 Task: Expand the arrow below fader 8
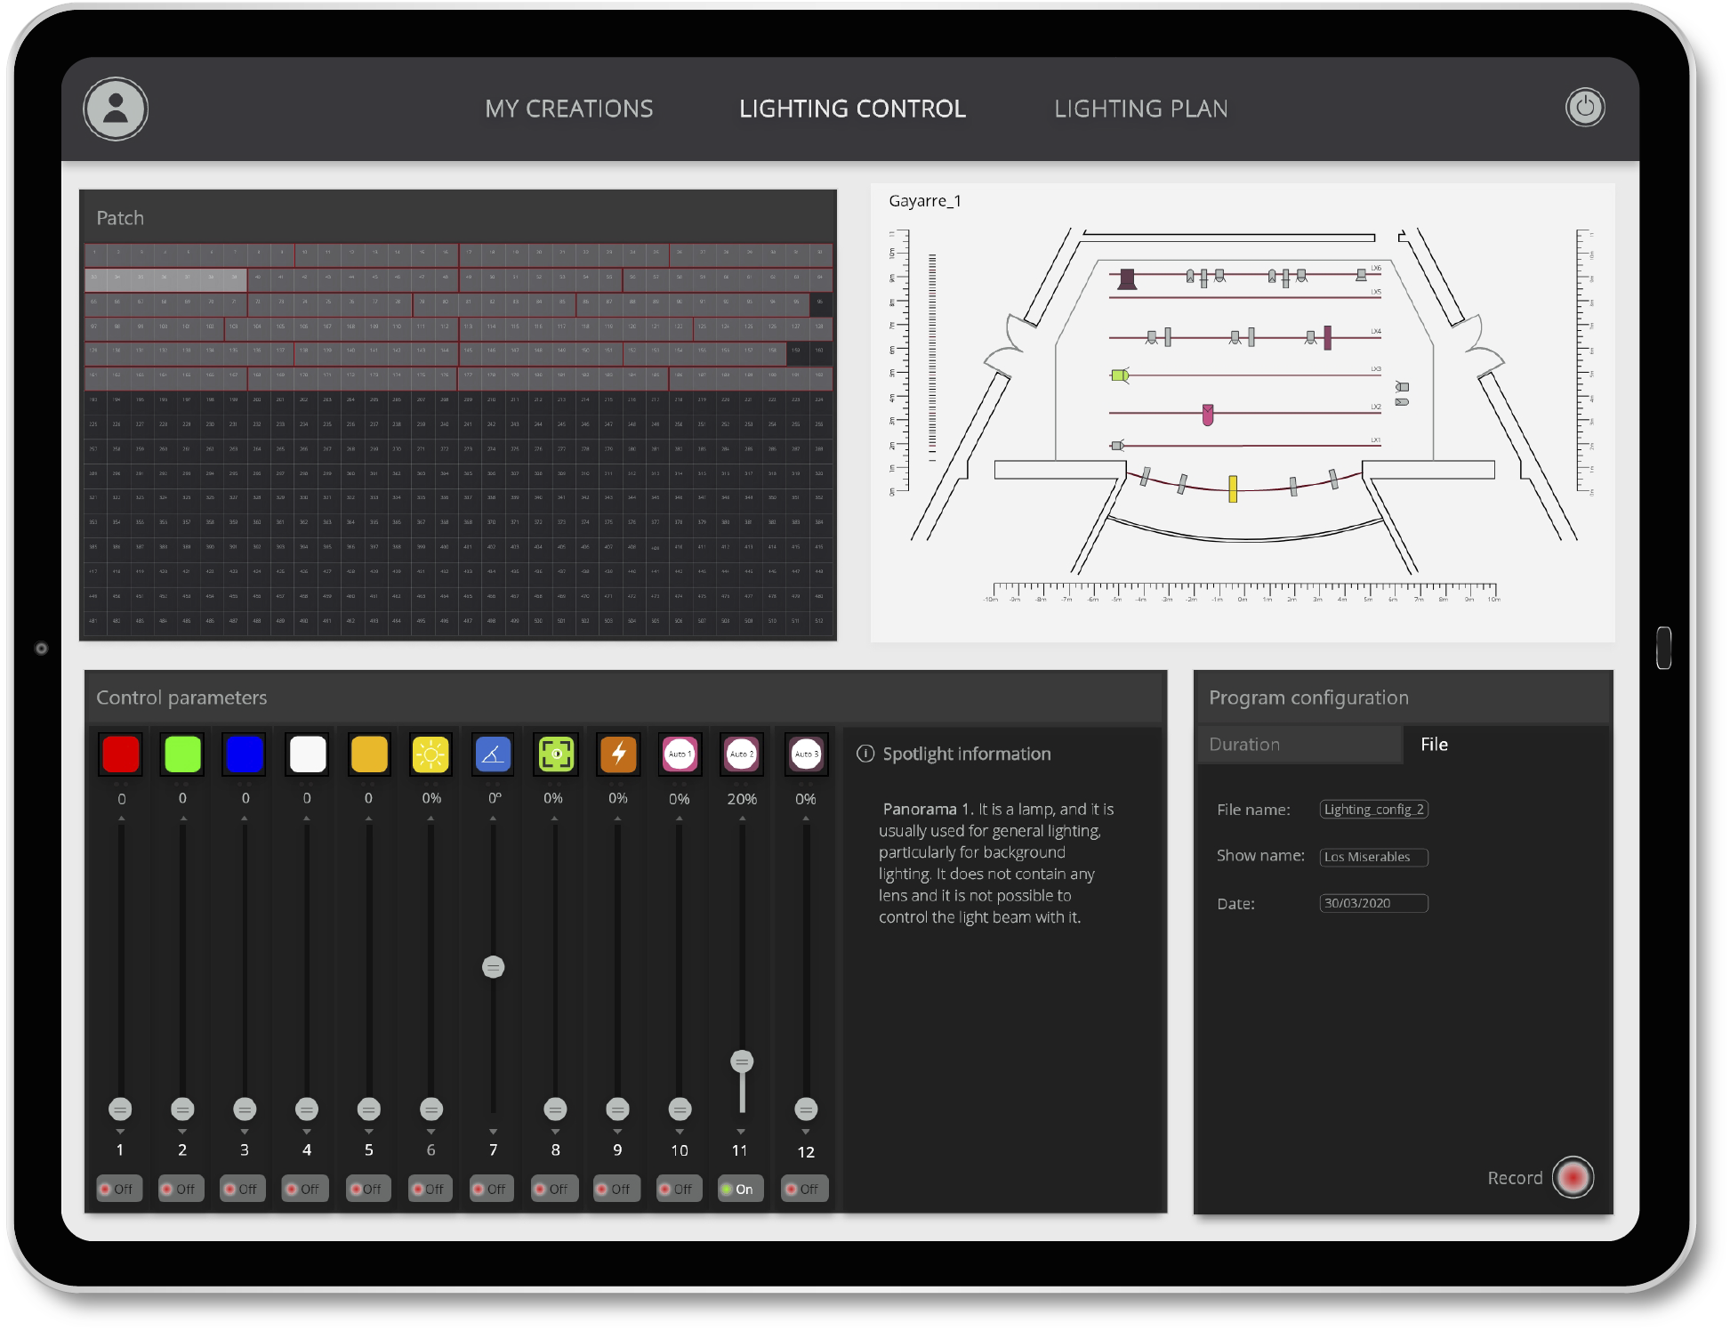(554, 1133)
